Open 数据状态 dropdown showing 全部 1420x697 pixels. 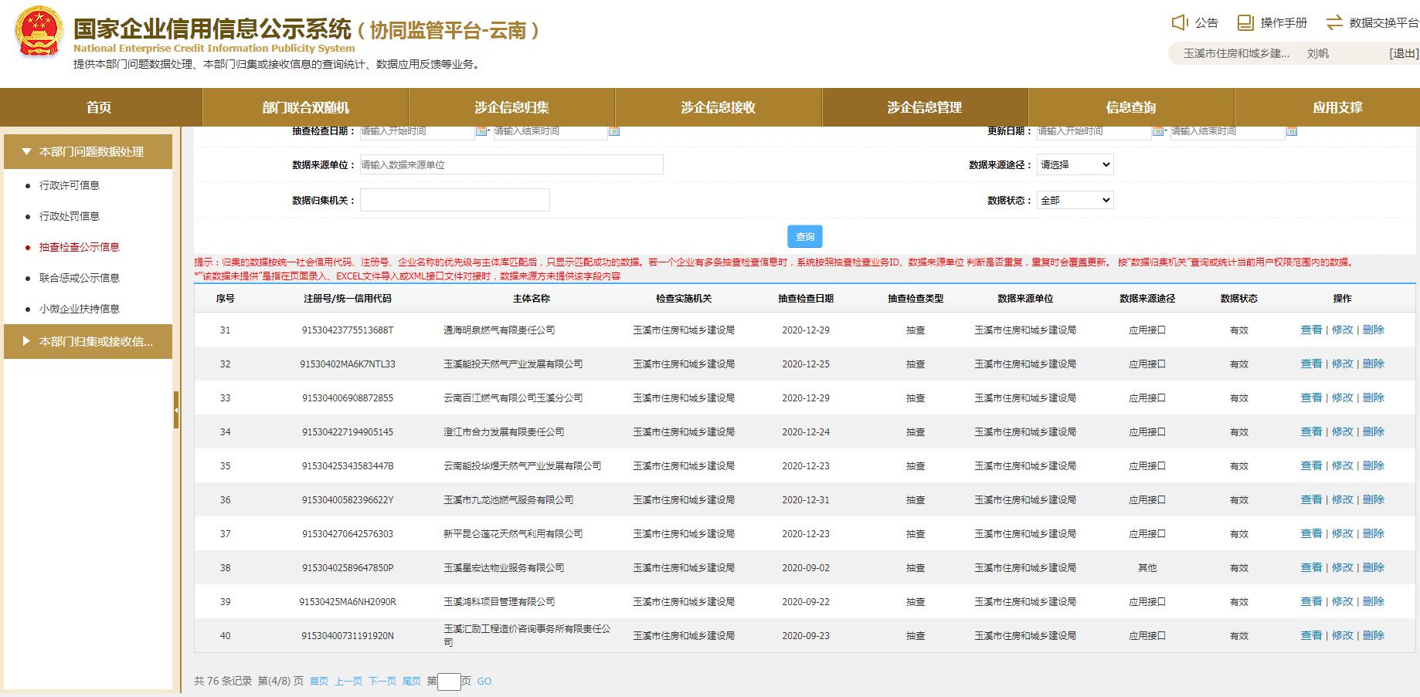pos(1075,200)
